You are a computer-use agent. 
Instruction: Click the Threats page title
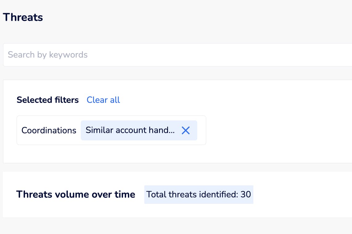click(23, 17)
